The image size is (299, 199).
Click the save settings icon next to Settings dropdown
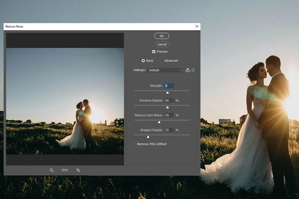pyautogui.click(x=188, y=70)
